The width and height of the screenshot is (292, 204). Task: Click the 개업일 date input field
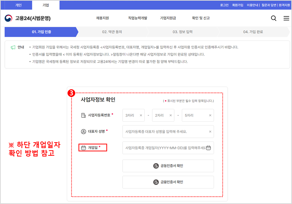164,148
